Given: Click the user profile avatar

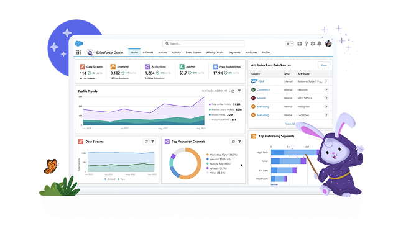Looking at the screenshot, I should click(328, 43).
